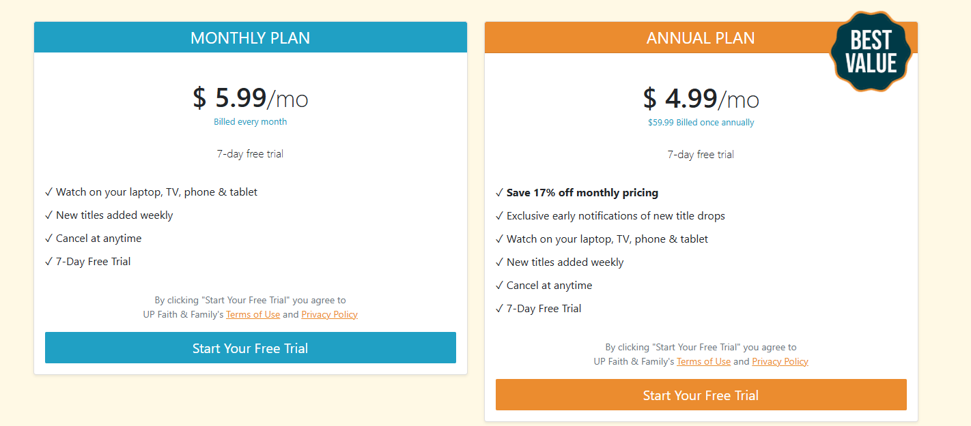The image size is (971, 426).
Task: Click the $4.99/mo price text
Action: coord(701,100)
